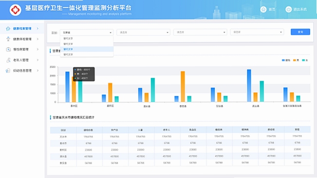
Task: Click the 儿童 column header
Action: pyautogui.click(x=140, y=130)
